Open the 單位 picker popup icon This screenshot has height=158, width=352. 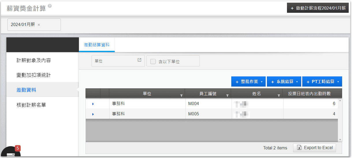[x=139, y=60]
